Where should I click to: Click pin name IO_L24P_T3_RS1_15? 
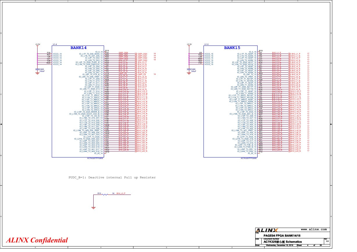[x=247, y=149]
